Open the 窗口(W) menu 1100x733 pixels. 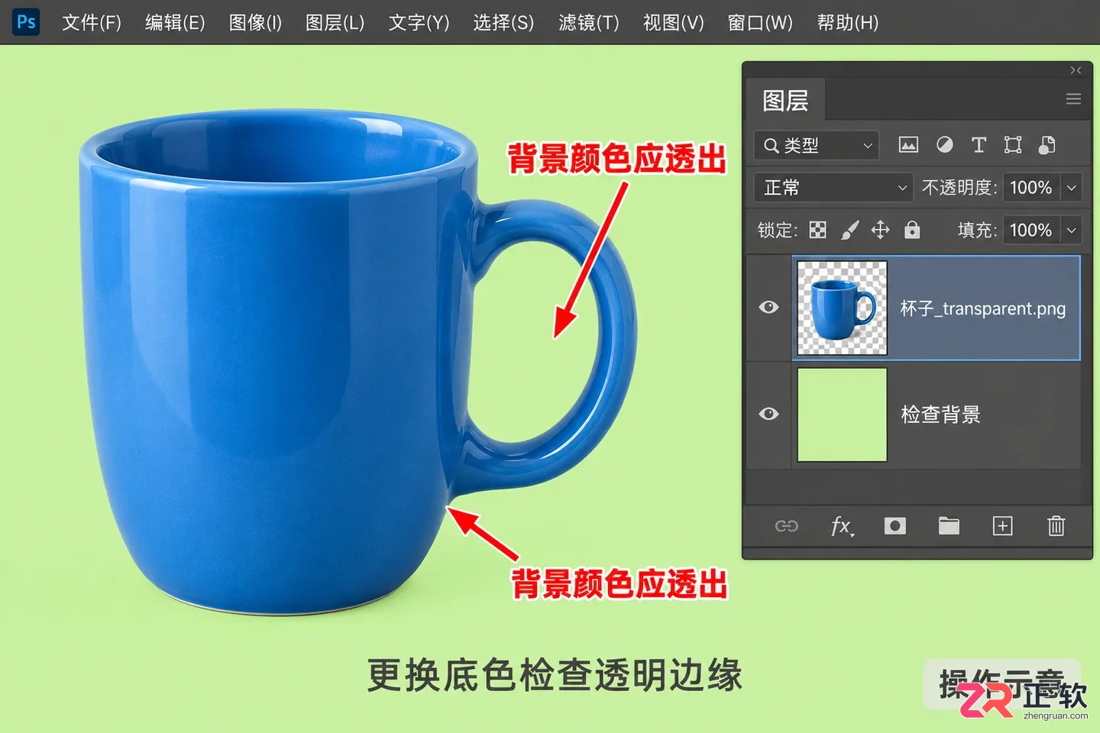click(760, 22)
